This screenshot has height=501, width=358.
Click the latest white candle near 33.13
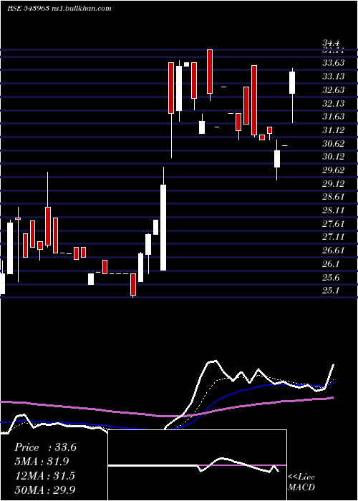292,82
